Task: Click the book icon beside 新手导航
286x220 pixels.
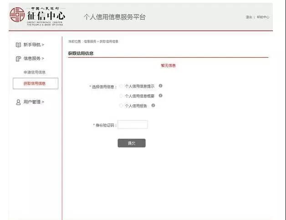Action: tap(18, 45)
